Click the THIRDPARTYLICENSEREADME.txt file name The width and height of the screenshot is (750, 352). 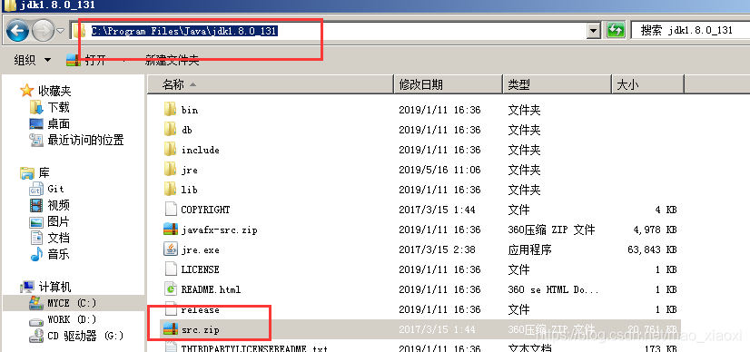(x=254, y=348)
